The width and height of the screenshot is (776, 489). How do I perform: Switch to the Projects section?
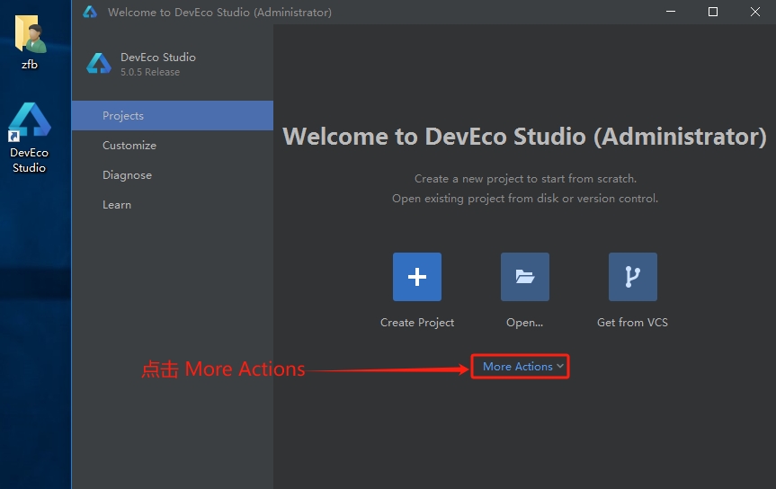pos(173,115)
